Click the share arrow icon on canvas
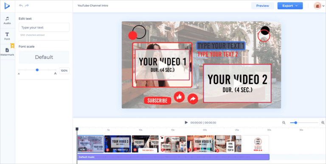This screenshot has width=326, height=164. (x=193, y=99)
